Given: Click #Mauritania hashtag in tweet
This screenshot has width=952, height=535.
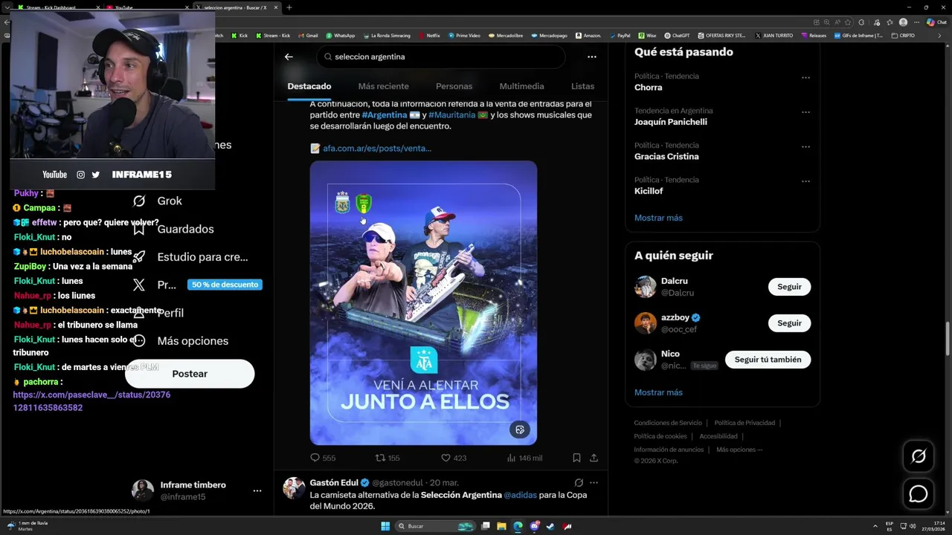Looking at the screenshot, I should (451, 115).
